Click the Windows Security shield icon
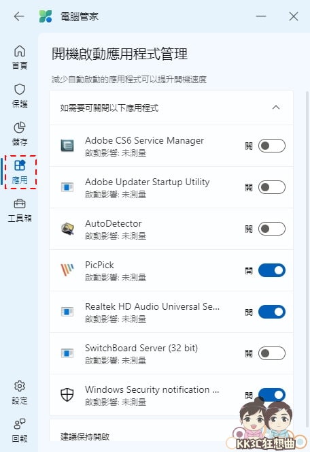Screen dimensions: 310x452 [67, 395]
